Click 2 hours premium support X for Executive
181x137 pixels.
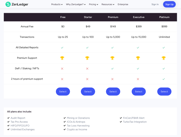[x=138, y=79]
